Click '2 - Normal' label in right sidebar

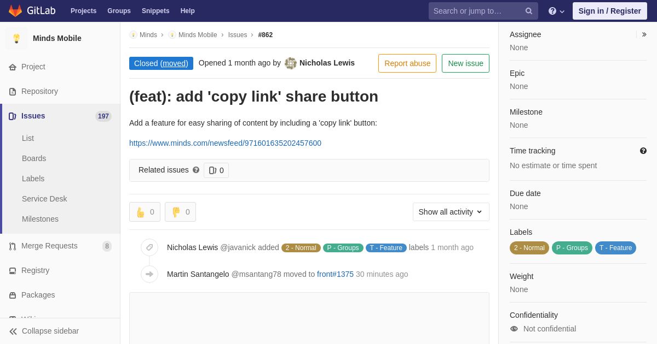click(529, 248)
